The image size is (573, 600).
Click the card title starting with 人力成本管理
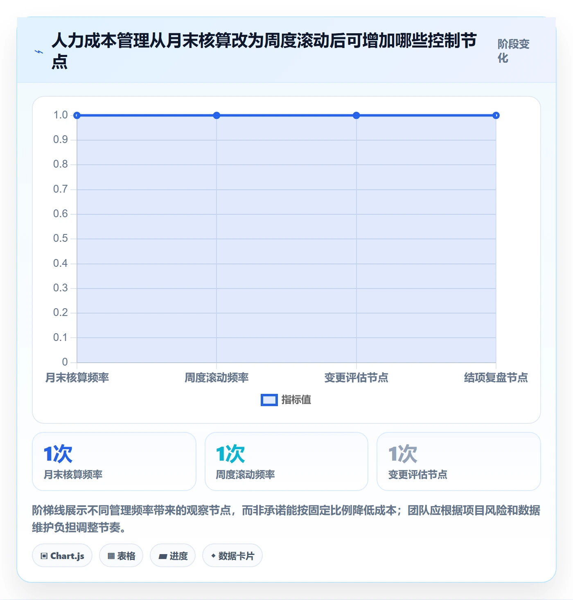point(264,51)
